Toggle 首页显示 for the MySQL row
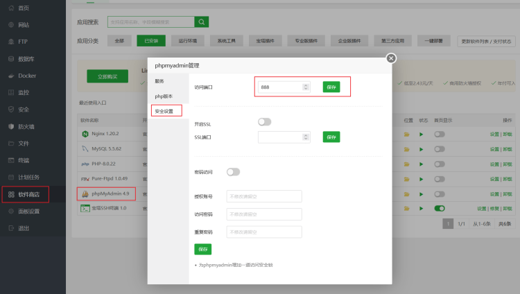520x294 pixels. (440, 149)
